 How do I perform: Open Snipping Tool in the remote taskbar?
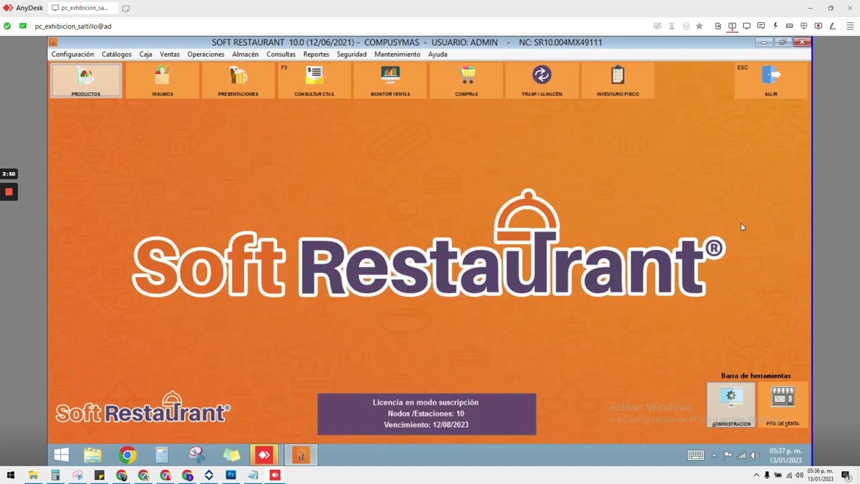[196, 455]
